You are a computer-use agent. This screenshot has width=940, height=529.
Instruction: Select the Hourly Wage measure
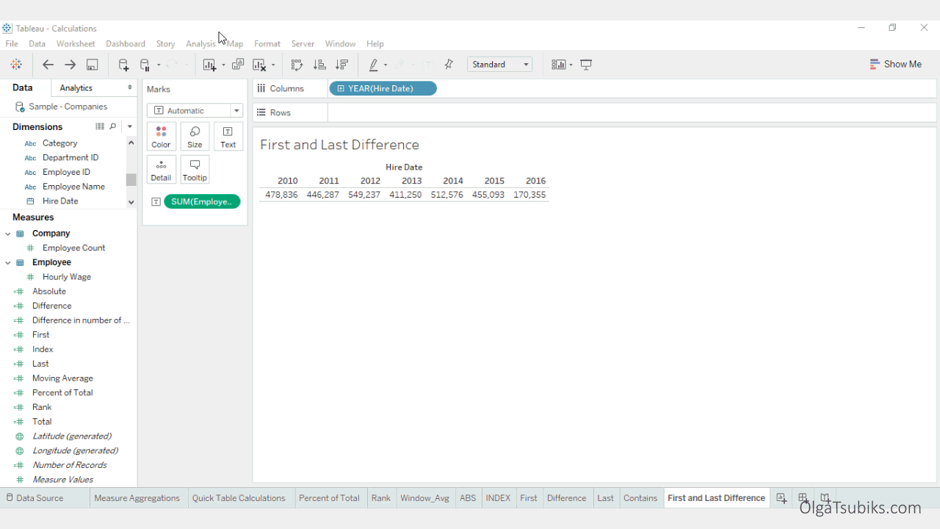tap(67, 277)
